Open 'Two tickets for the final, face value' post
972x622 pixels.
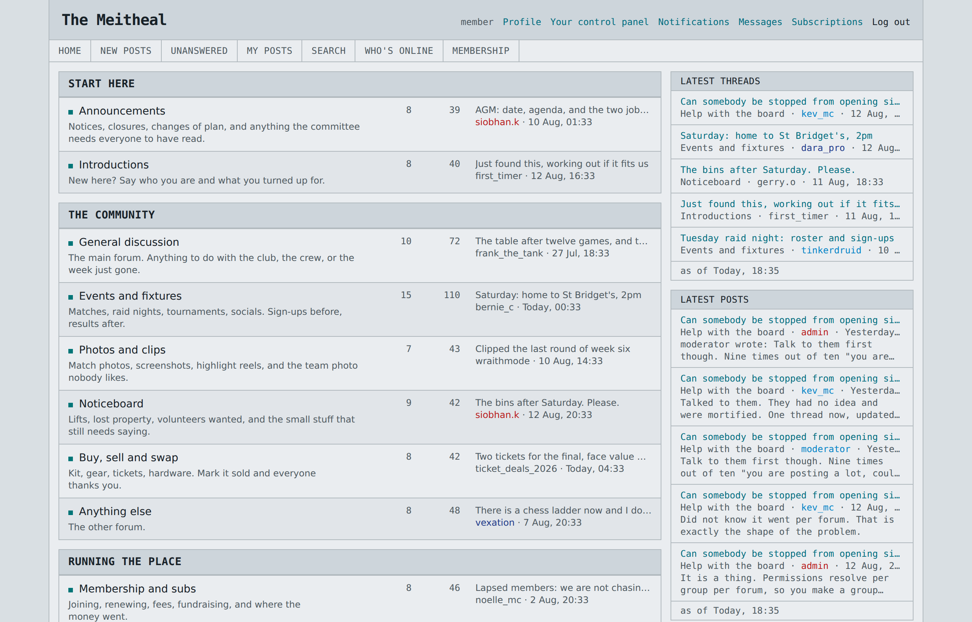[x=561, y=456]
